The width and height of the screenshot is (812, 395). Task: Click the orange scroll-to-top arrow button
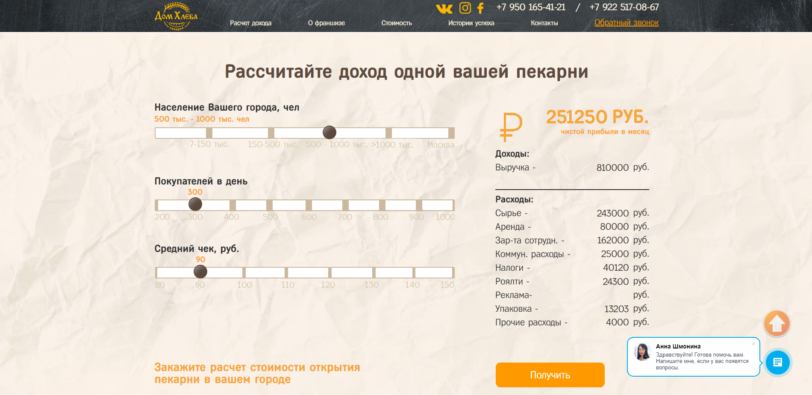coord(777,324)
